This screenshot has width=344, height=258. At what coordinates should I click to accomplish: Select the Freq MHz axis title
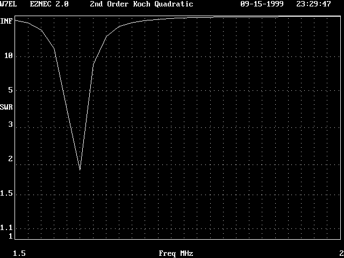176,254
